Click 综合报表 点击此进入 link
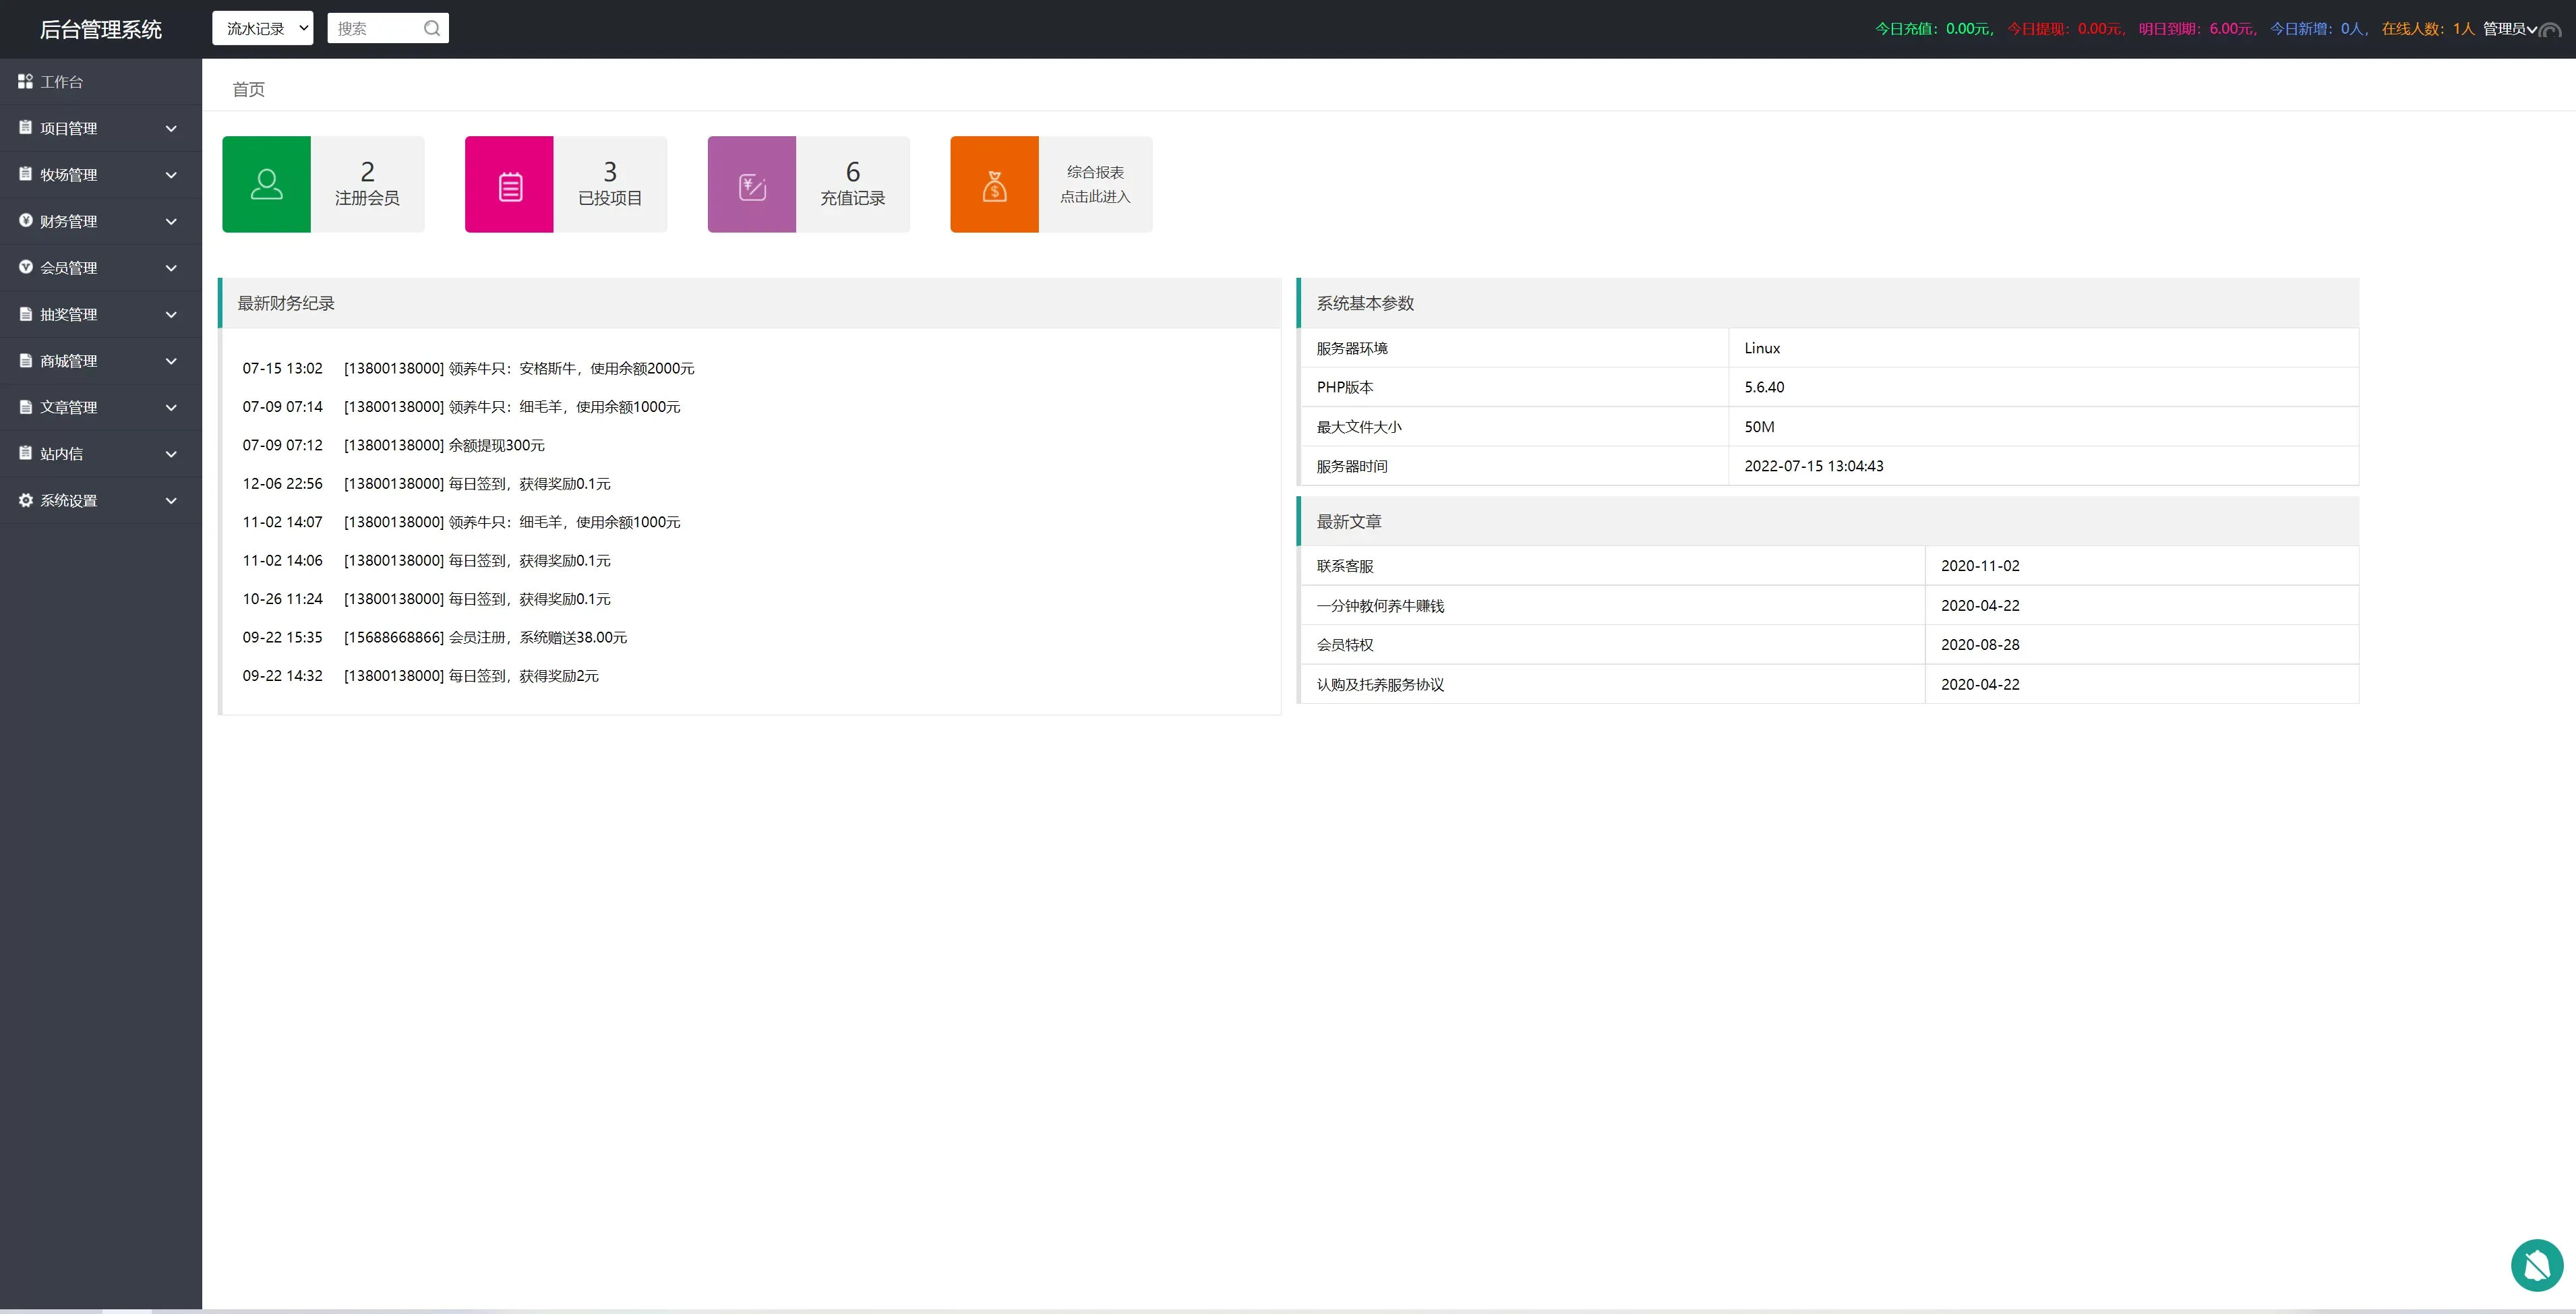The width and height of the screenshot is (2576, 1314). point(1095,185)
